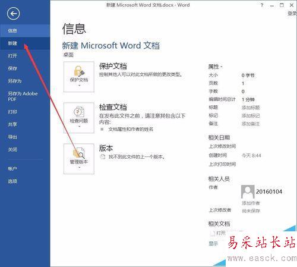Click the 版本 section heading

pos(106,148)
